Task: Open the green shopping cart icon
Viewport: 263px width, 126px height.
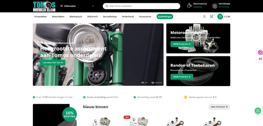Action: pos(220,16)
